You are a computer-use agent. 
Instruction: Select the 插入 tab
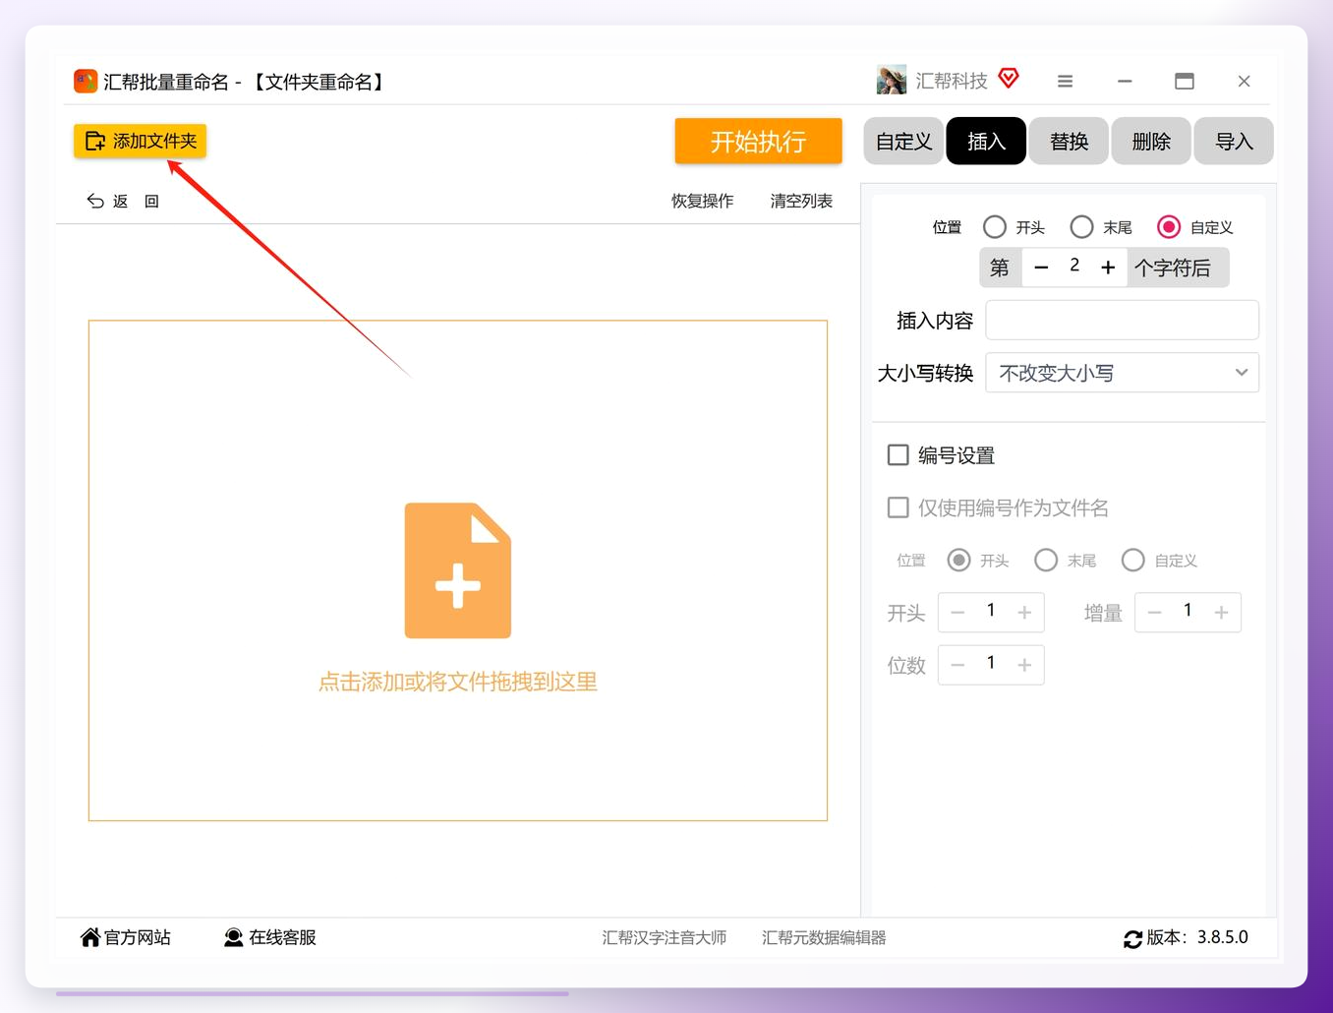tap(986, 142)
